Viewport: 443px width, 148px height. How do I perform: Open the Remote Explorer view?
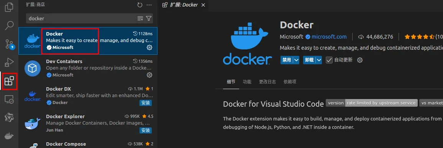(9, 99)
